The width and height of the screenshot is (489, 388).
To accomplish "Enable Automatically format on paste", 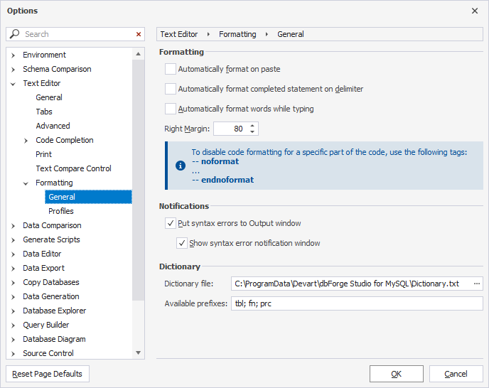I will pos(171,70).
